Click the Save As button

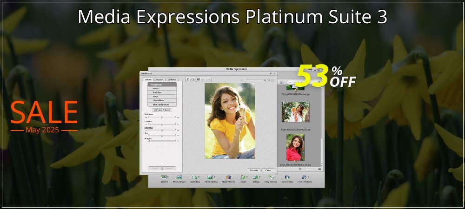coord(254,170)
